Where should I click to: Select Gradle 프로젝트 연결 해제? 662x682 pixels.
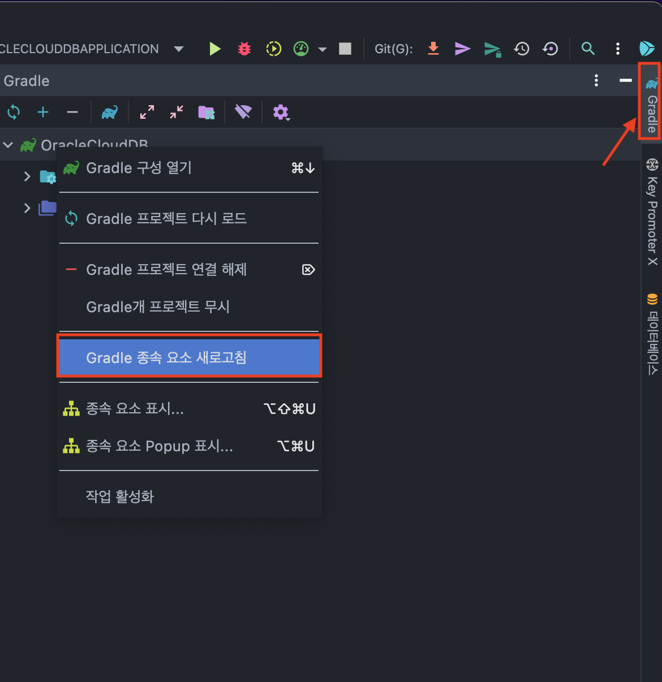[190, 269]
